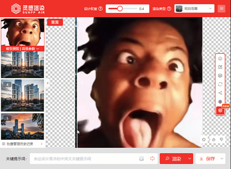Viewport: 231px width, 169px height.
Task: Click the red cube icon marked new
Action: click(x=220, y=110)
